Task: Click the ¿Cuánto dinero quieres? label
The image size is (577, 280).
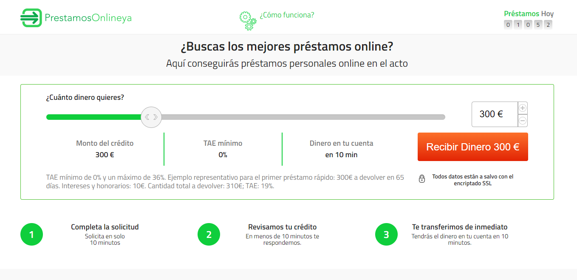Action: tap(85, 97)
